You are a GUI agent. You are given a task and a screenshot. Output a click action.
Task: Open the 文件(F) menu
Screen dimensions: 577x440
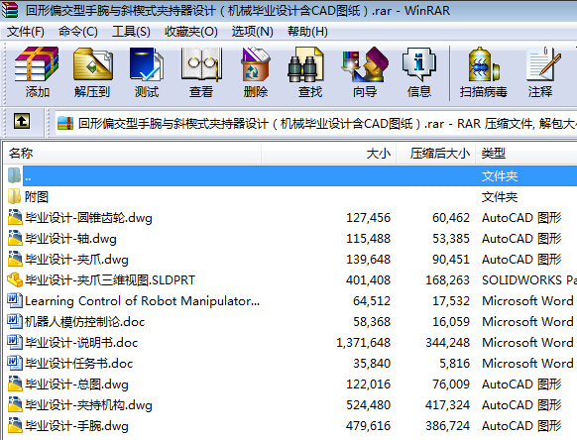tap(26, 32)
